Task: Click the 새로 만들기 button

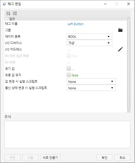Action: (x=50, y=157)
